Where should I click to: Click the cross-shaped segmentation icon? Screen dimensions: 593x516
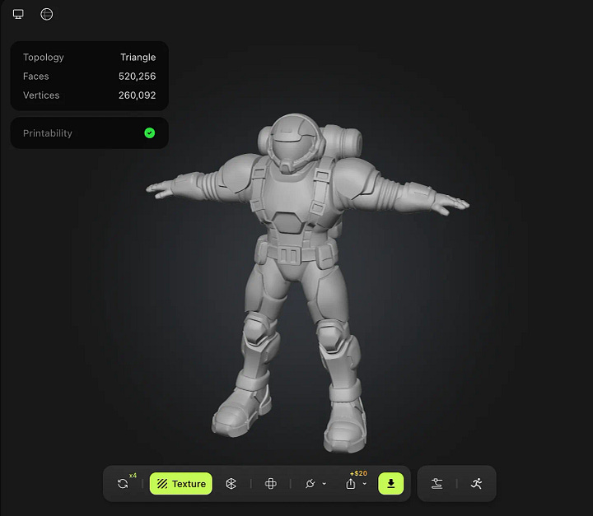coord(271,483)
